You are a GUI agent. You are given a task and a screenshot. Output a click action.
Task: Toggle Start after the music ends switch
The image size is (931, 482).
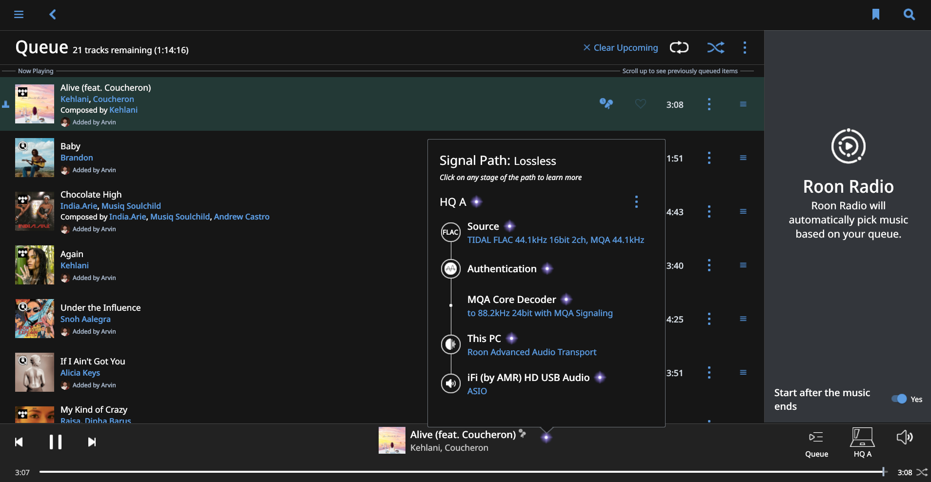899,399
